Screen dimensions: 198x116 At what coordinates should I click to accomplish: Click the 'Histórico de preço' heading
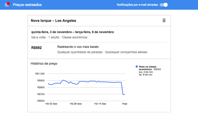tap(44, 64)
